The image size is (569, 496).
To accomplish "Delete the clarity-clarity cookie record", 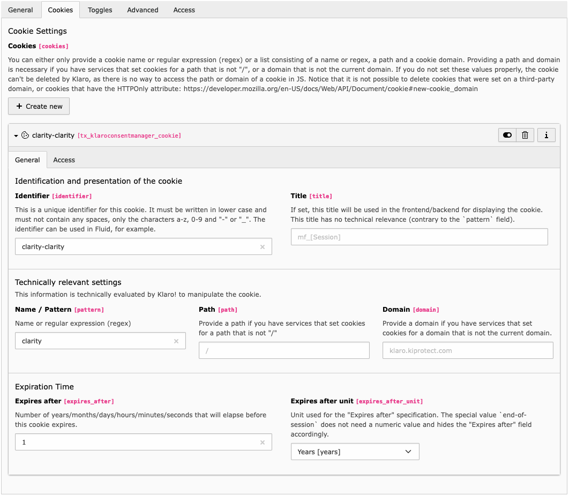I will (x=525, y=136).
